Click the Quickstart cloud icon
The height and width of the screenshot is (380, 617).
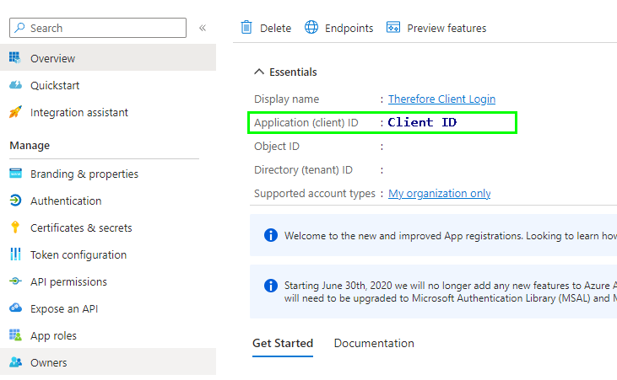pyautogui.click(x=15, y=85)
